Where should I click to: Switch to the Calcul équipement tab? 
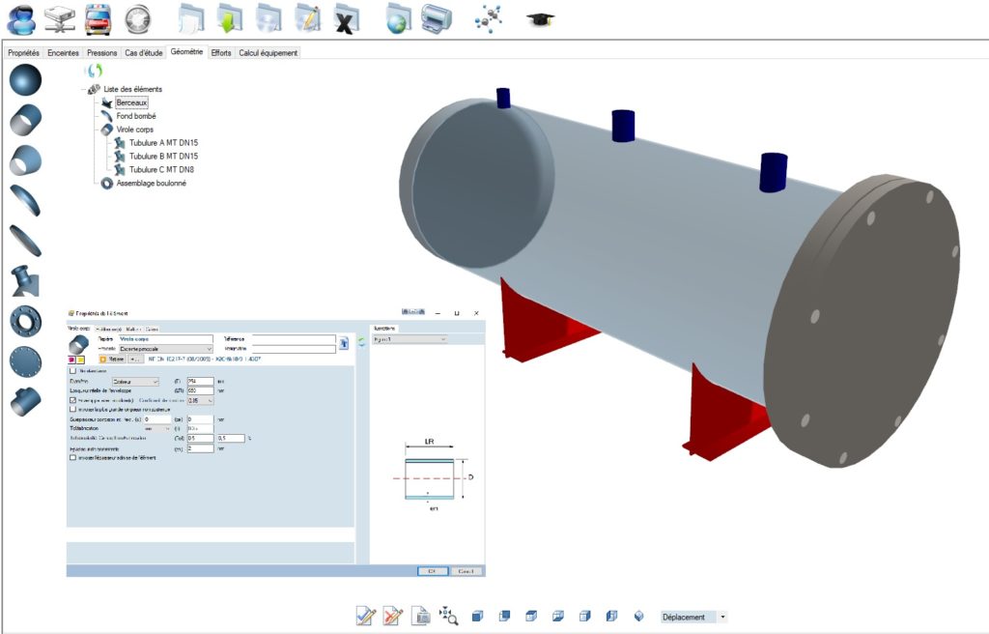[268, 53]
